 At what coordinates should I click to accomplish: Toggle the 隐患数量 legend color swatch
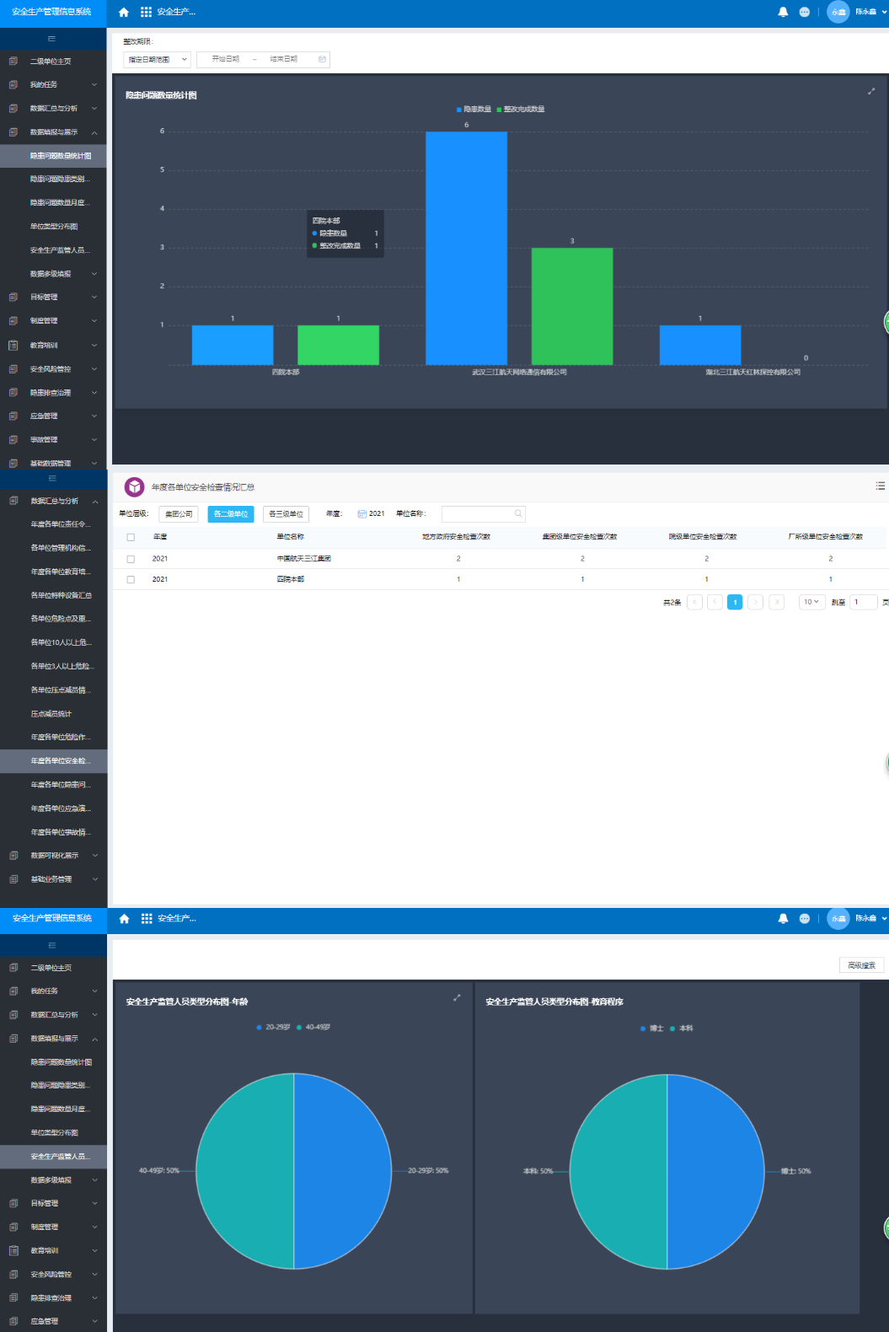pyautogui.click(x=459, y=110)
